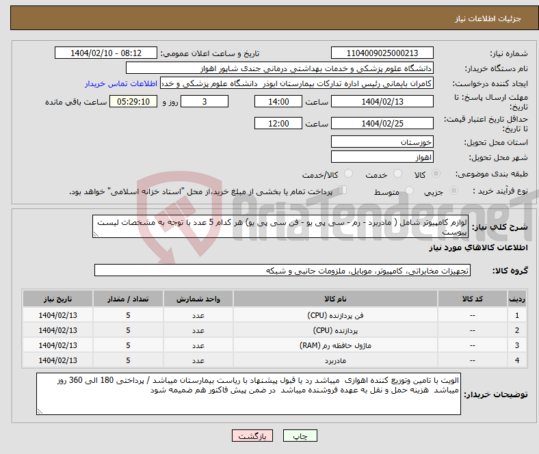Screen dimensions: 539x454
Task: Click the کد کالا column header
Action: coord(473,299)
